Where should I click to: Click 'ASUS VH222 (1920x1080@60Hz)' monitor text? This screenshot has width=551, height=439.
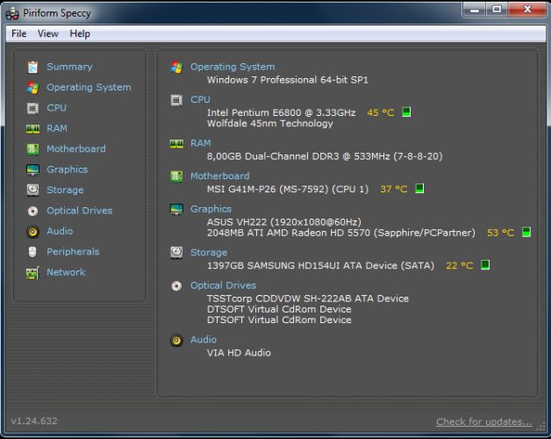pos(284,222)
